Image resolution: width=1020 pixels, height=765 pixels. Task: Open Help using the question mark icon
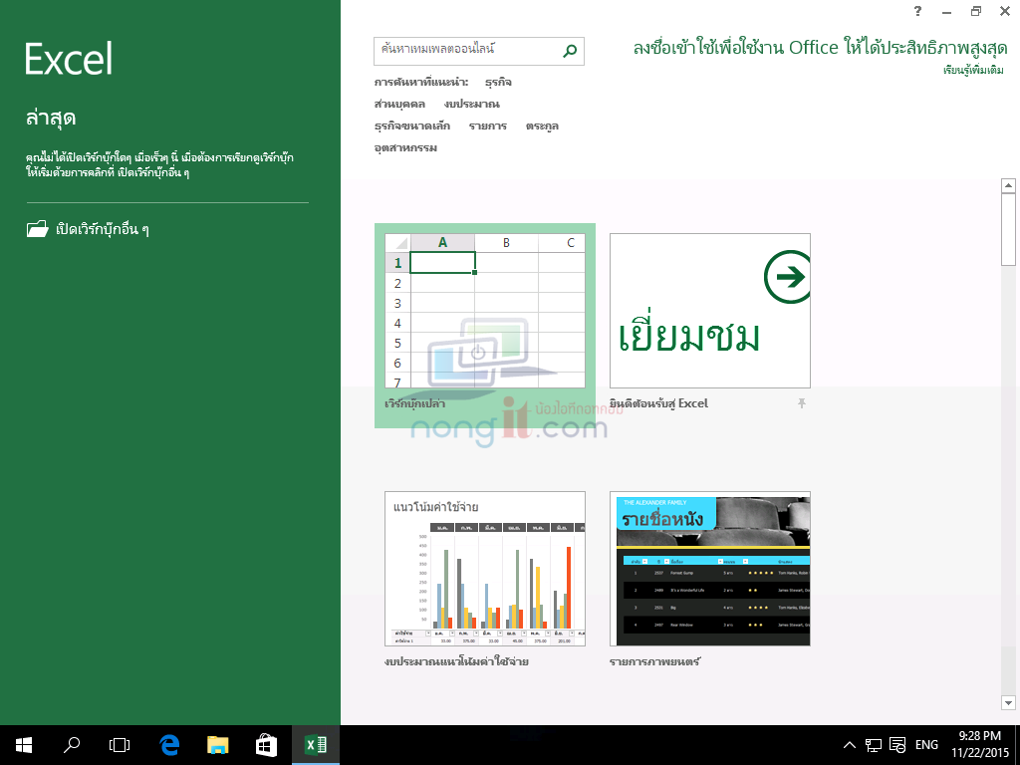click(x=917, y=11)
